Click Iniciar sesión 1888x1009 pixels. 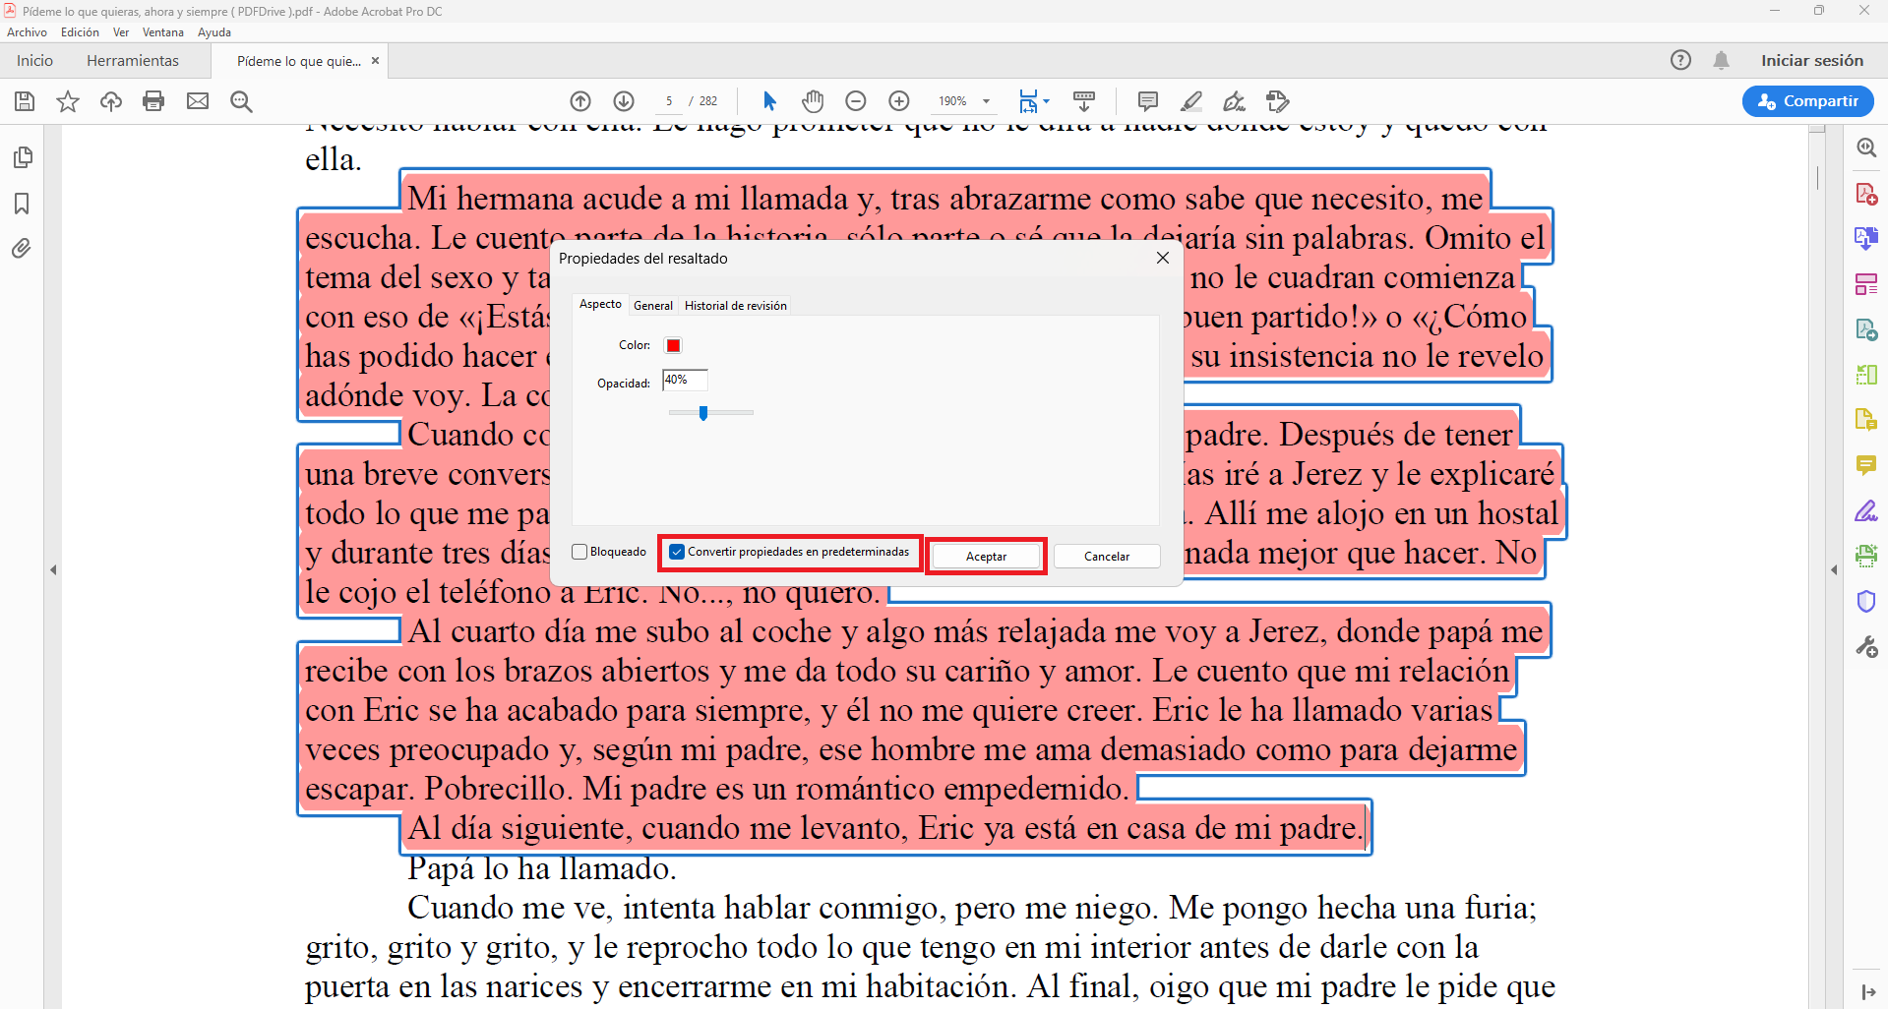(x=1812, y=60)
